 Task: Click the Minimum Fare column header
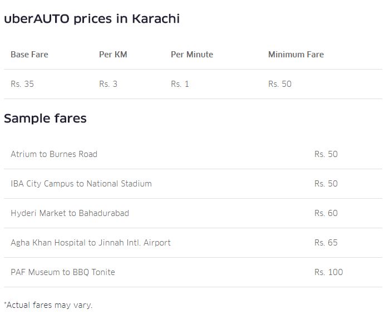tap(295, 55)
